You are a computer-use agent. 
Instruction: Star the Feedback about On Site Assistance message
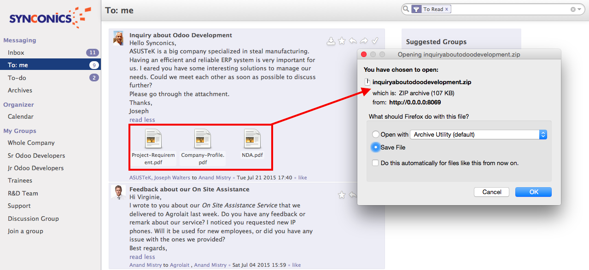(x=342, y=195)
